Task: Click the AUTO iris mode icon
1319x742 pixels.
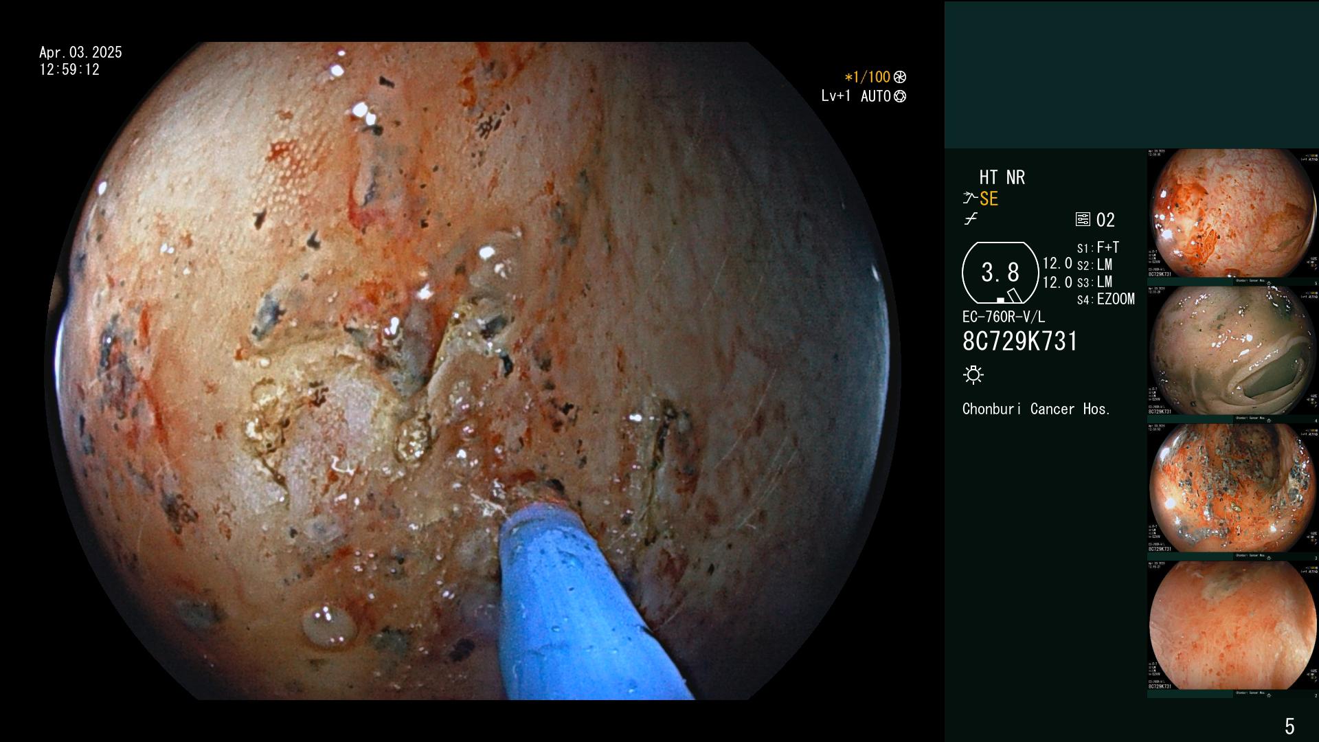Action: pos(900,97)
